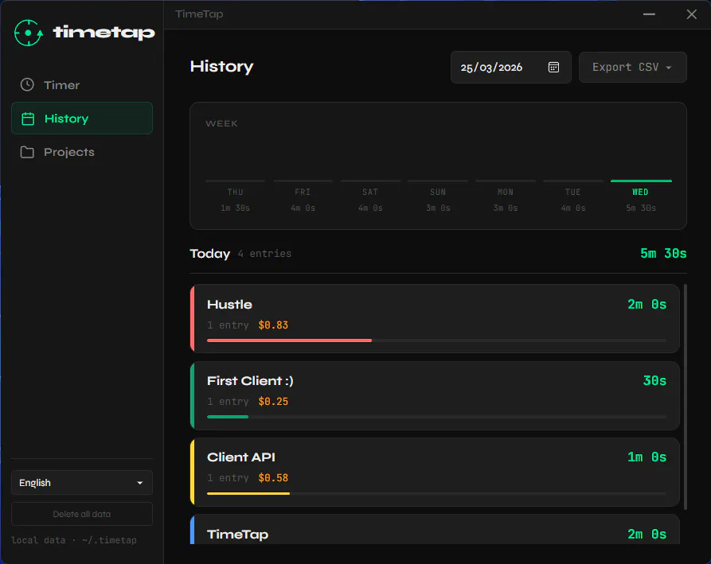Screen dimensions: 711x564
Task: Open the Client API entry card
Action: tap(435, 472)
